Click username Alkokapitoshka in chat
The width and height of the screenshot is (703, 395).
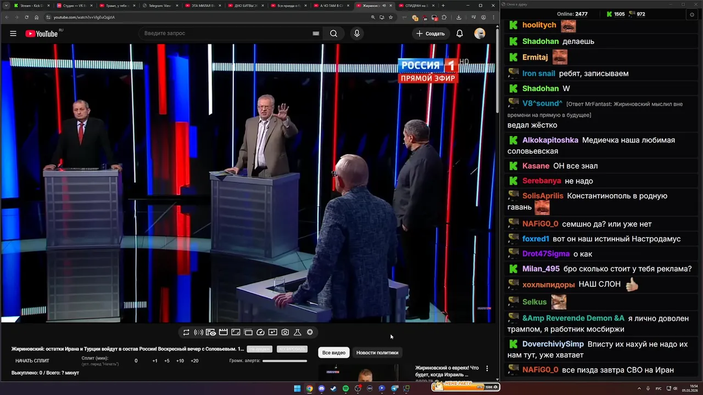pos(550,140)
